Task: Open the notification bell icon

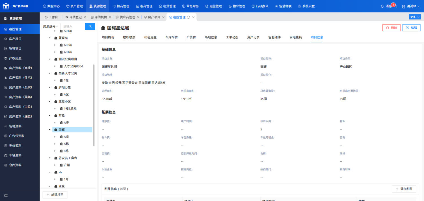Action: (382, 6)
